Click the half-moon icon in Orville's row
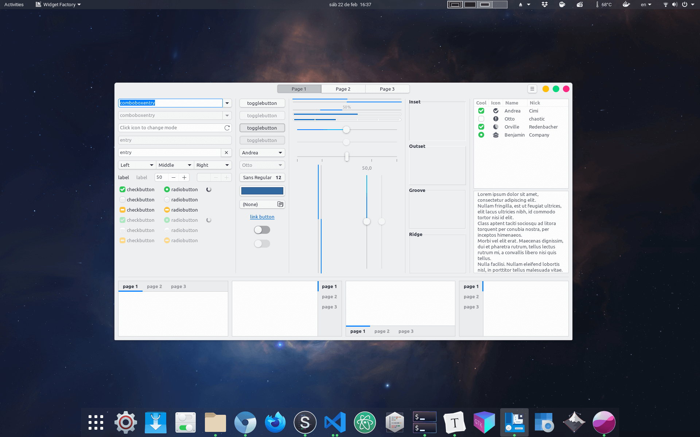Viewport: 700px width, 437px height. click(496, 127)
